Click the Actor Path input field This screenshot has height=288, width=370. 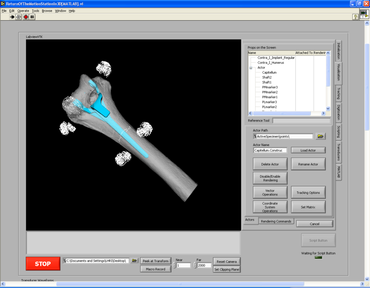[283, 137]
